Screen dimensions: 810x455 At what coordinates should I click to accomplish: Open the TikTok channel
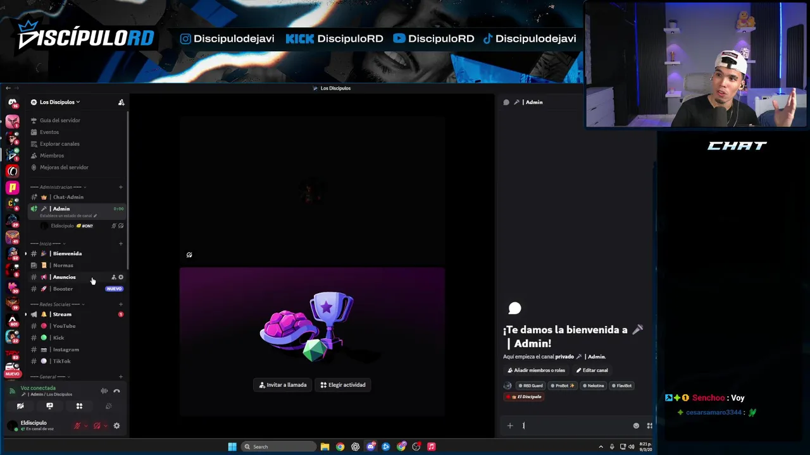(x=61, y=361)
